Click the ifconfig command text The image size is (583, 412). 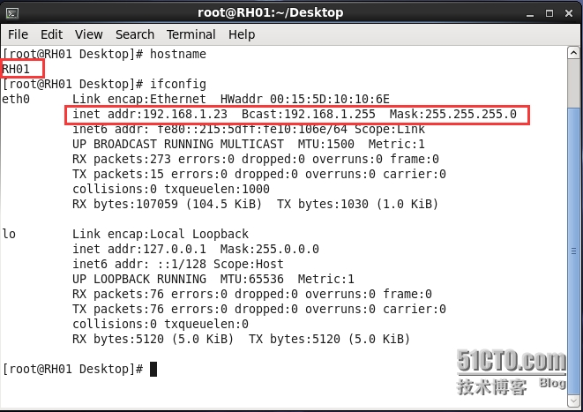[x=178, y=84]
